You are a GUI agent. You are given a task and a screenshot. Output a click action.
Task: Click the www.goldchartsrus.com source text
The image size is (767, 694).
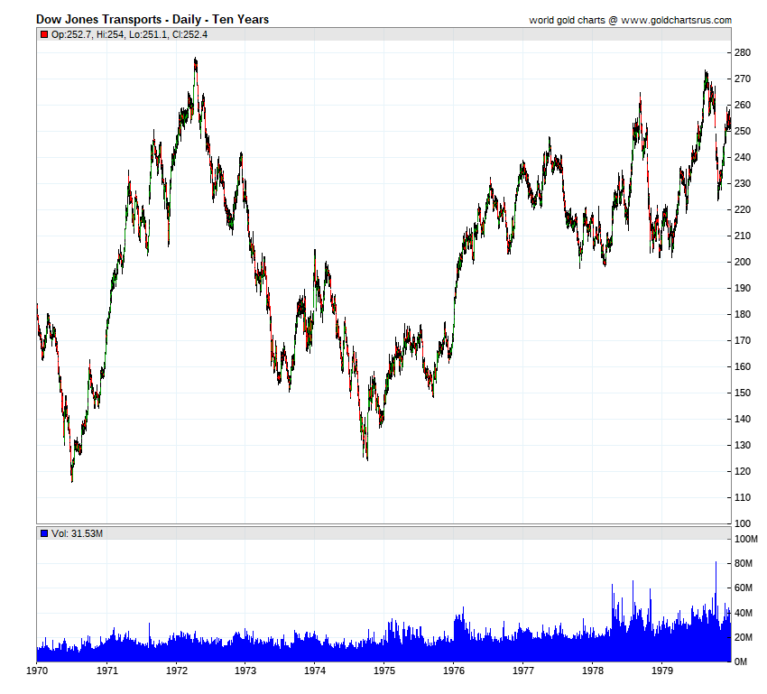click(676, 20)
